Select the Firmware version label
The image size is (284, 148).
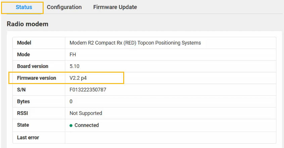[x=37, y=78]
